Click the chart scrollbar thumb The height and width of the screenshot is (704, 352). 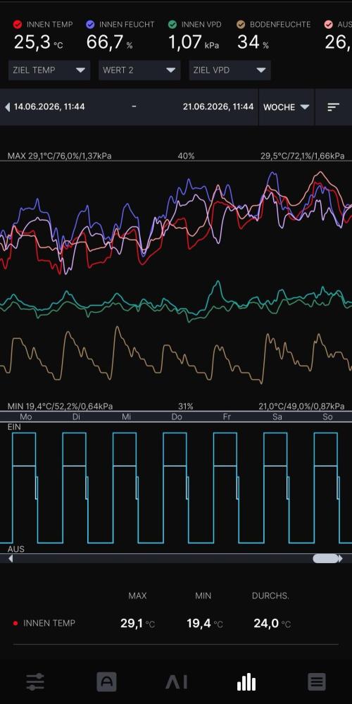(325, 559)
